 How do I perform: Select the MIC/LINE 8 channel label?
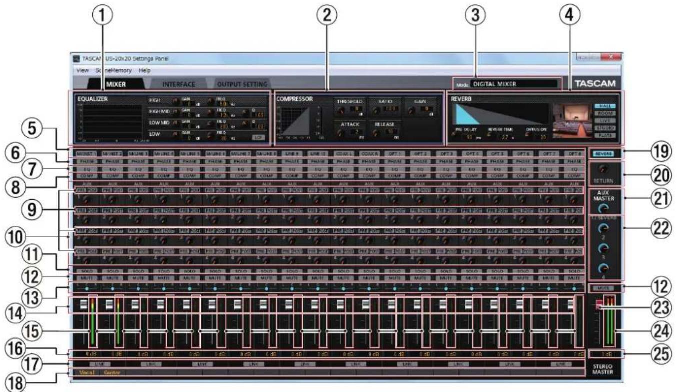coord(266,153)
